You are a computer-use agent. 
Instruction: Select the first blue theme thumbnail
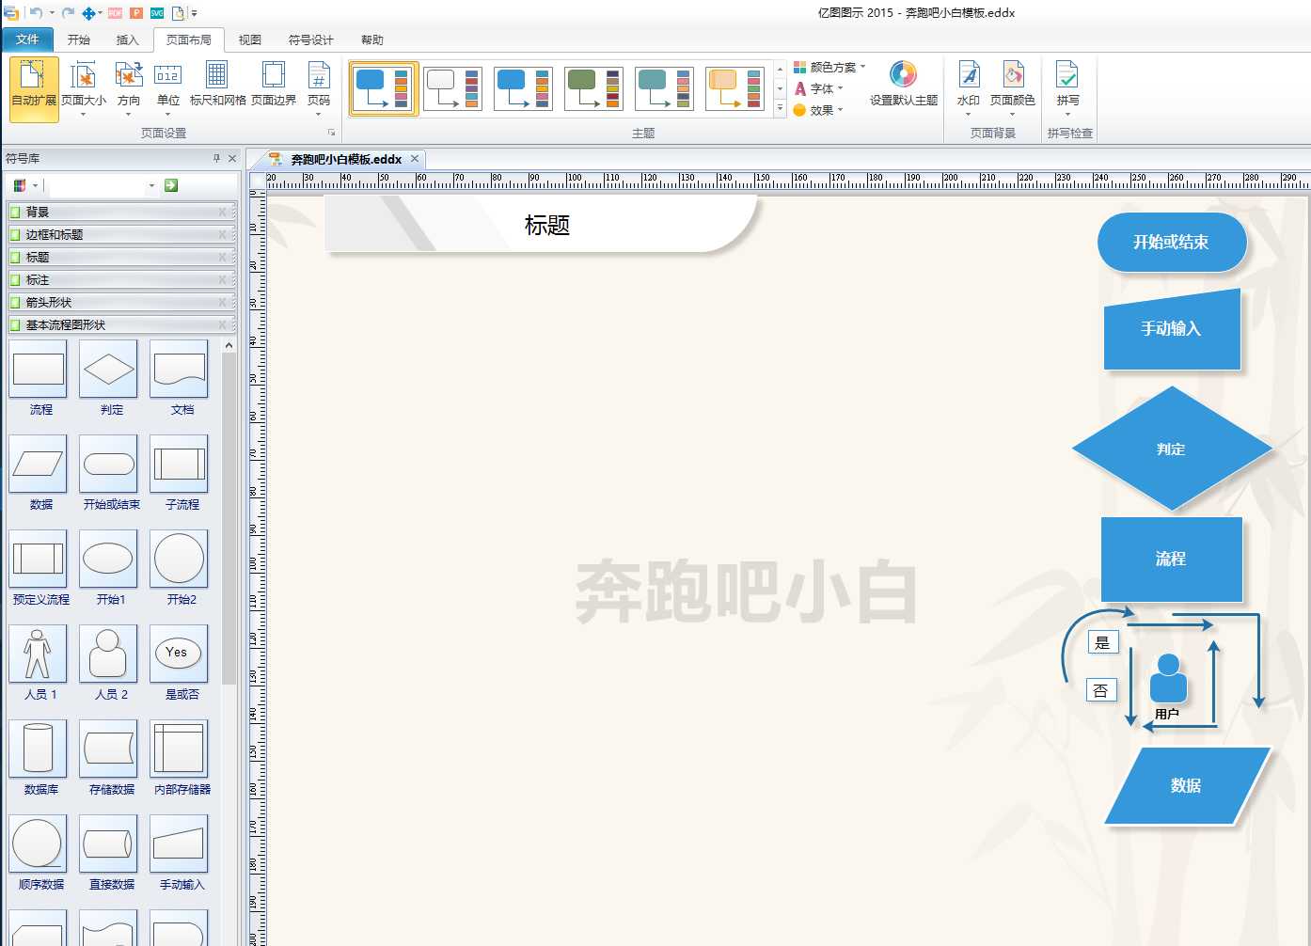[x=384, y=89]
